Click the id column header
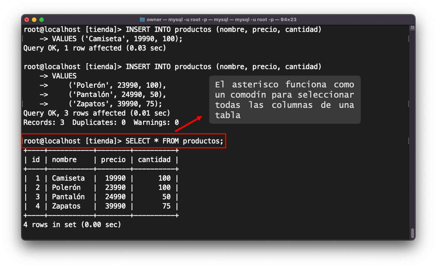436x268 pixels. tap(35, 159)
